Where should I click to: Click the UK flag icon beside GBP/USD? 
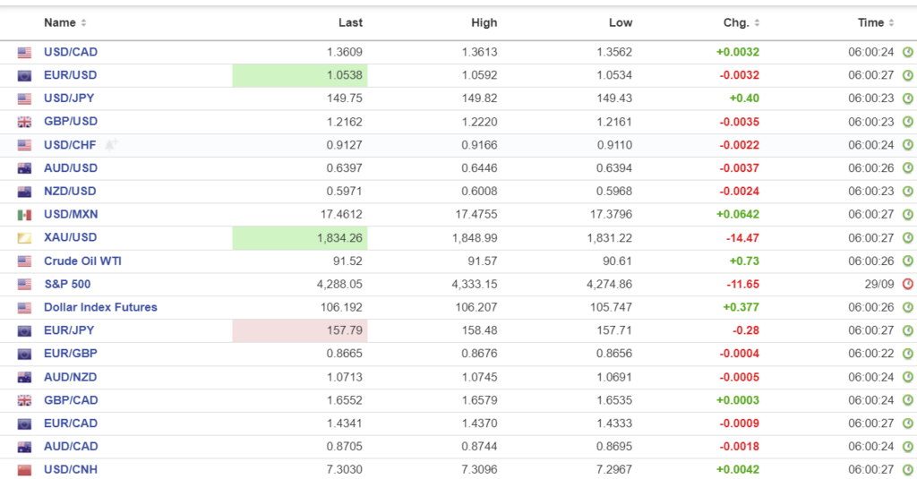point(24,122)
